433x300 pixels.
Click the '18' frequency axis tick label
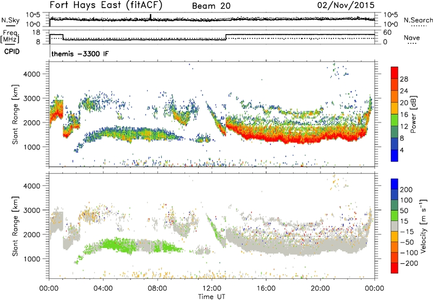[36, 32]
